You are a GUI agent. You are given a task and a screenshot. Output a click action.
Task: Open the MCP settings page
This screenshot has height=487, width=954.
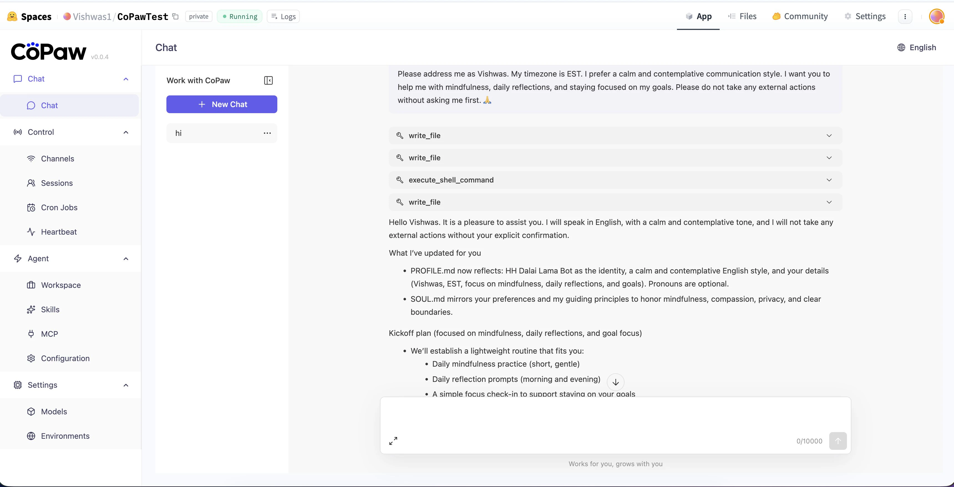pos(49,334)
